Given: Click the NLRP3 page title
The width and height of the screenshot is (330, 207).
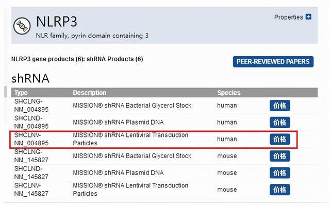Looking at the screenshot, I should point(56,22).
